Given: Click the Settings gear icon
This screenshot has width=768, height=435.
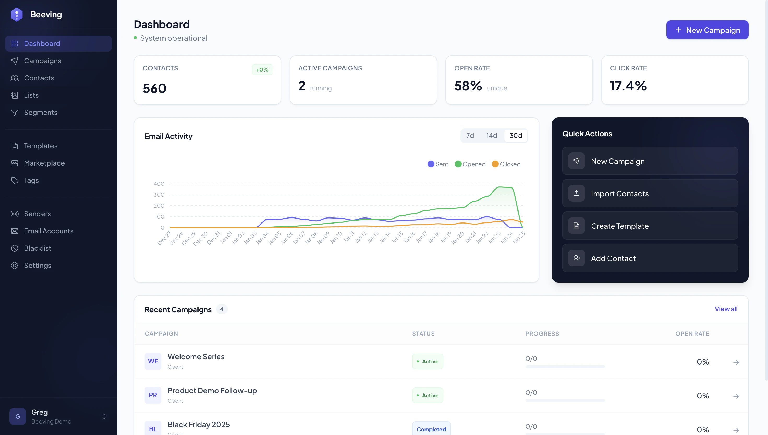Looking at the screenshot, I should point(15,266).
